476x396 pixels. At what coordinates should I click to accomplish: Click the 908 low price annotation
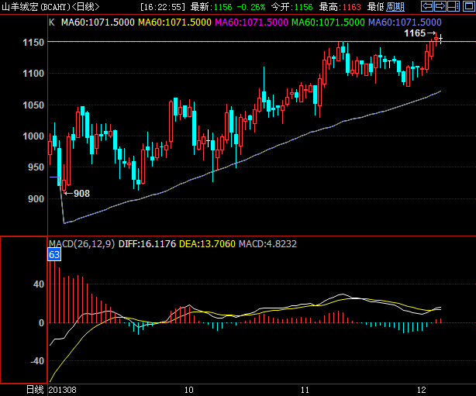[x=81, y=193]
